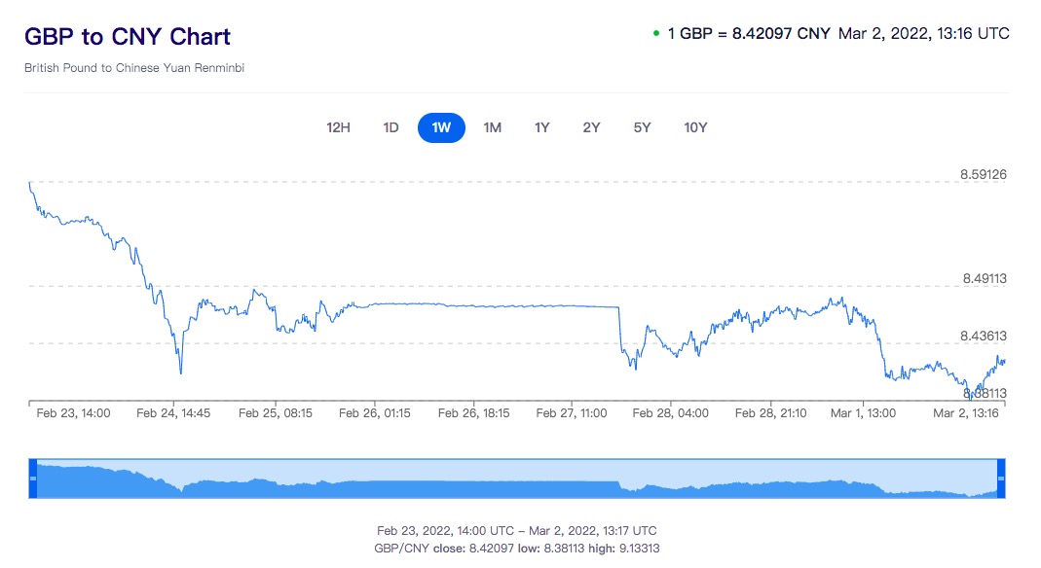Show the 2Y chart range

tap(591, 127)
